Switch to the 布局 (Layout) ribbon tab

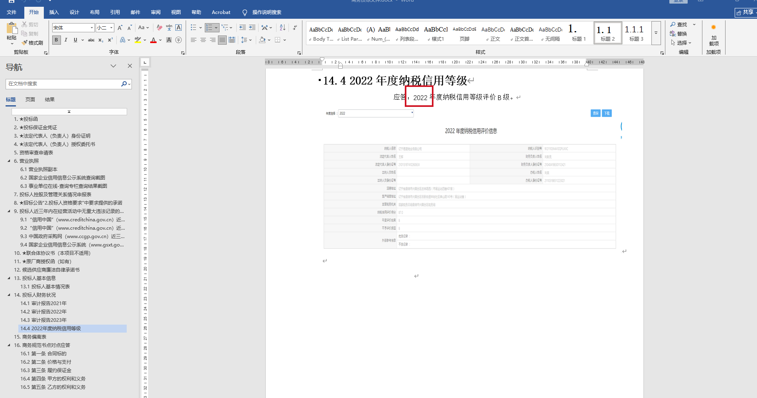[94, 12]
